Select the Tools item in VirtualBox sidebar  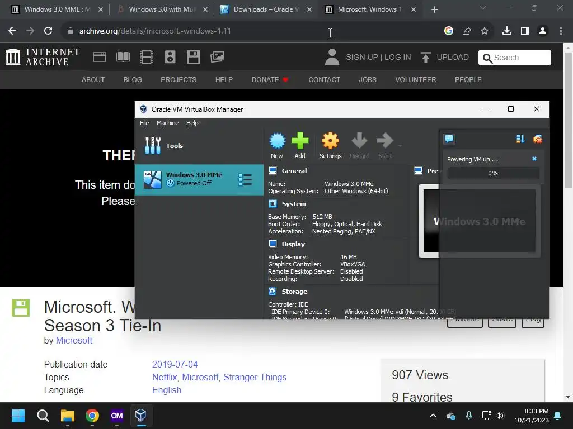(199, 146)
